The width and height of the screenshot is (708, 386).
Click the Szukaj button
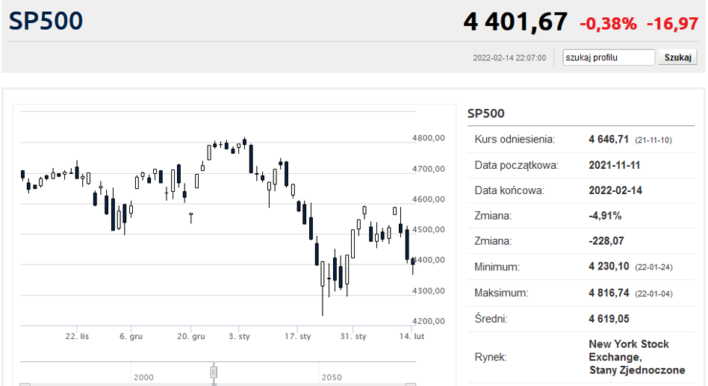point(677,57)
